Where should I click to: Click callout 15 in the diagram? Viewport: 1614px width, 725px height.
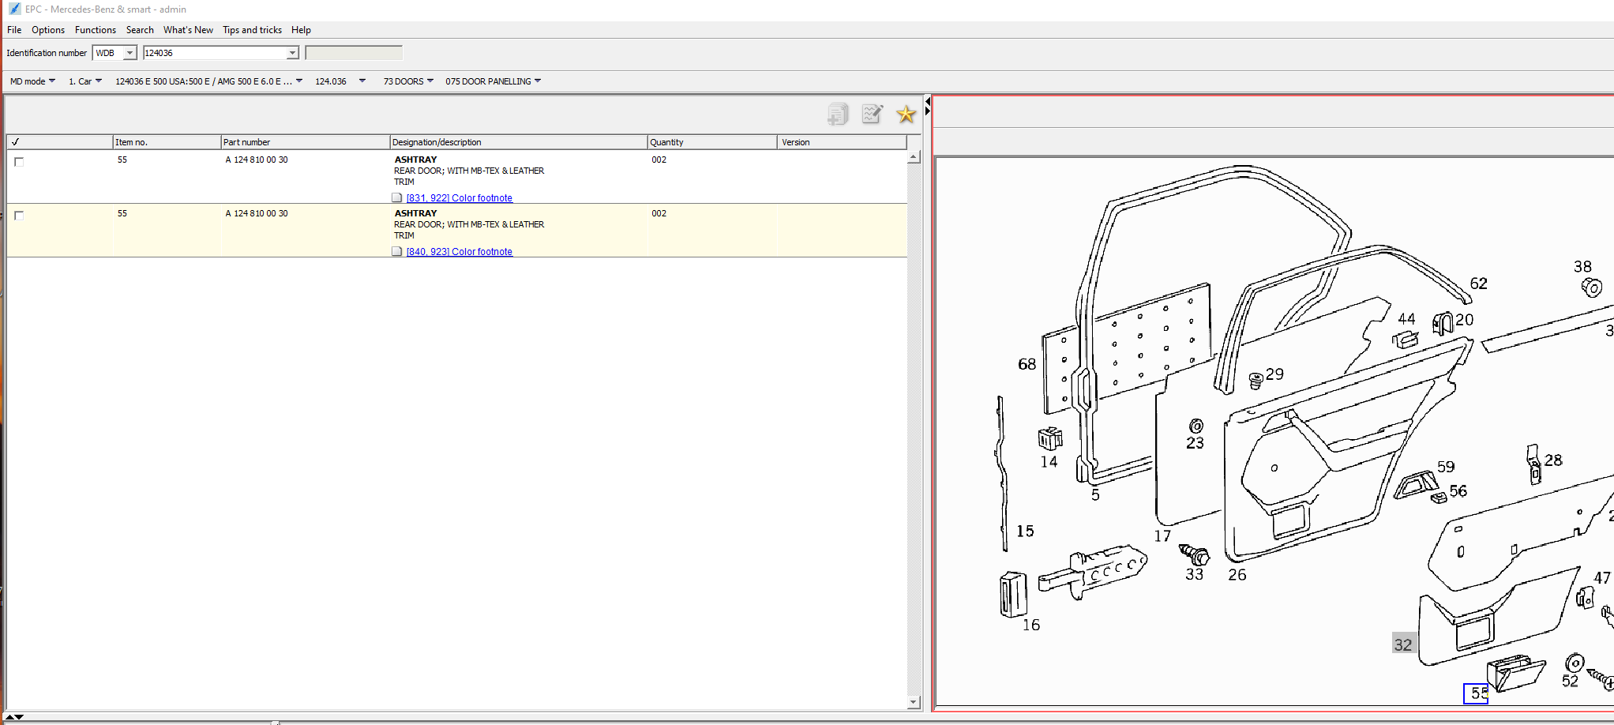[1025, 531]
